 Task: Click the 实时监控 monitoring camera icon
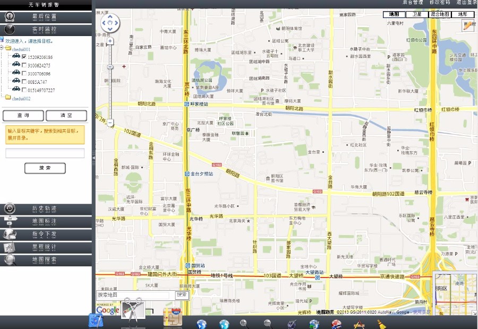10,29
